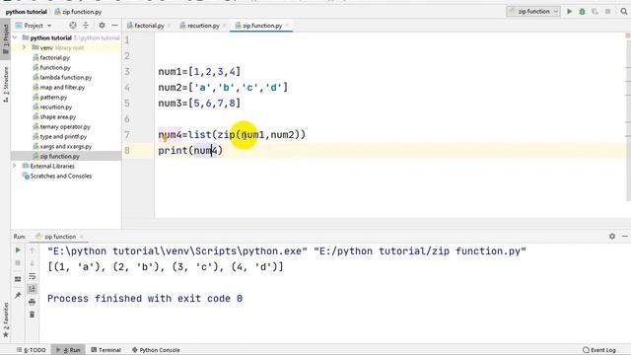The image size is (631, 355).
Task: Close the zip function run tab
Action: 81,237
